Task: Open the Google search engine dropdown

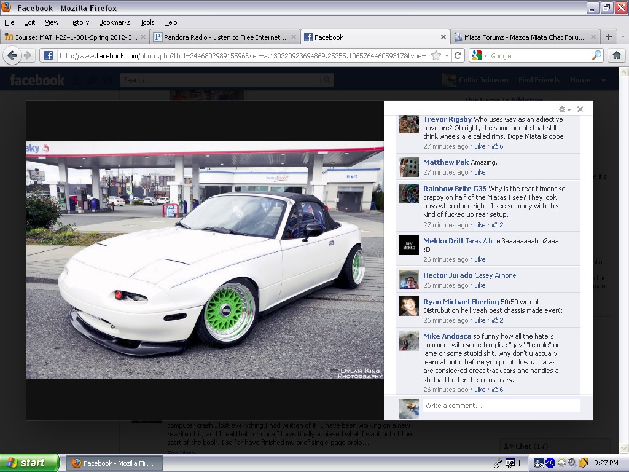Action: tap(479, 56)
